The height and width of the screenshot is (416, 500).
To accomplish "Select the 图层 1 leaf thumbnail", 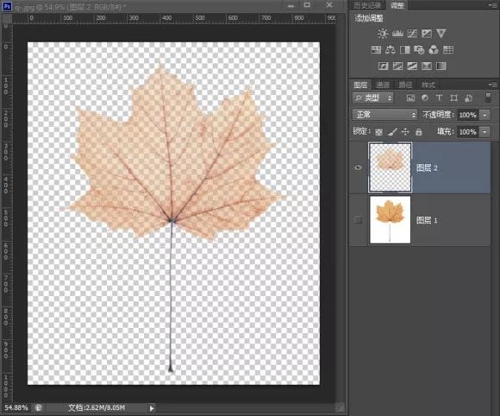I will [x=390, y=220].
